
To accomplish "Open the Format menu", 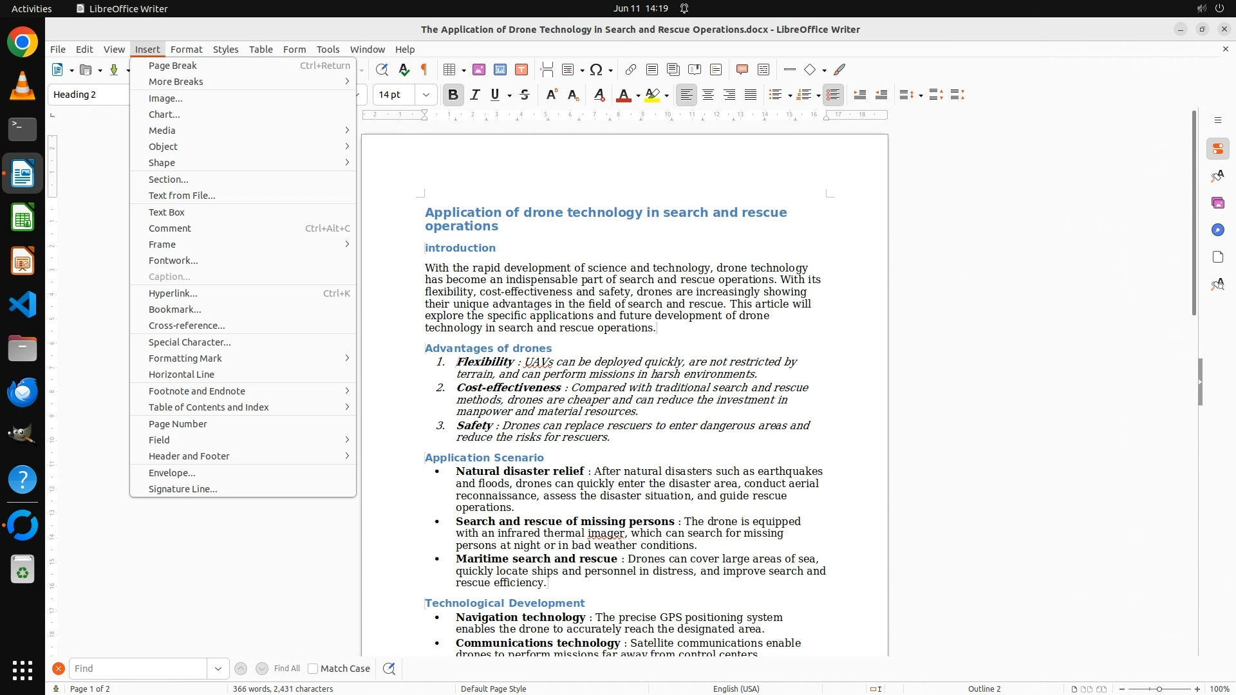I will click(x=186, y=50).
